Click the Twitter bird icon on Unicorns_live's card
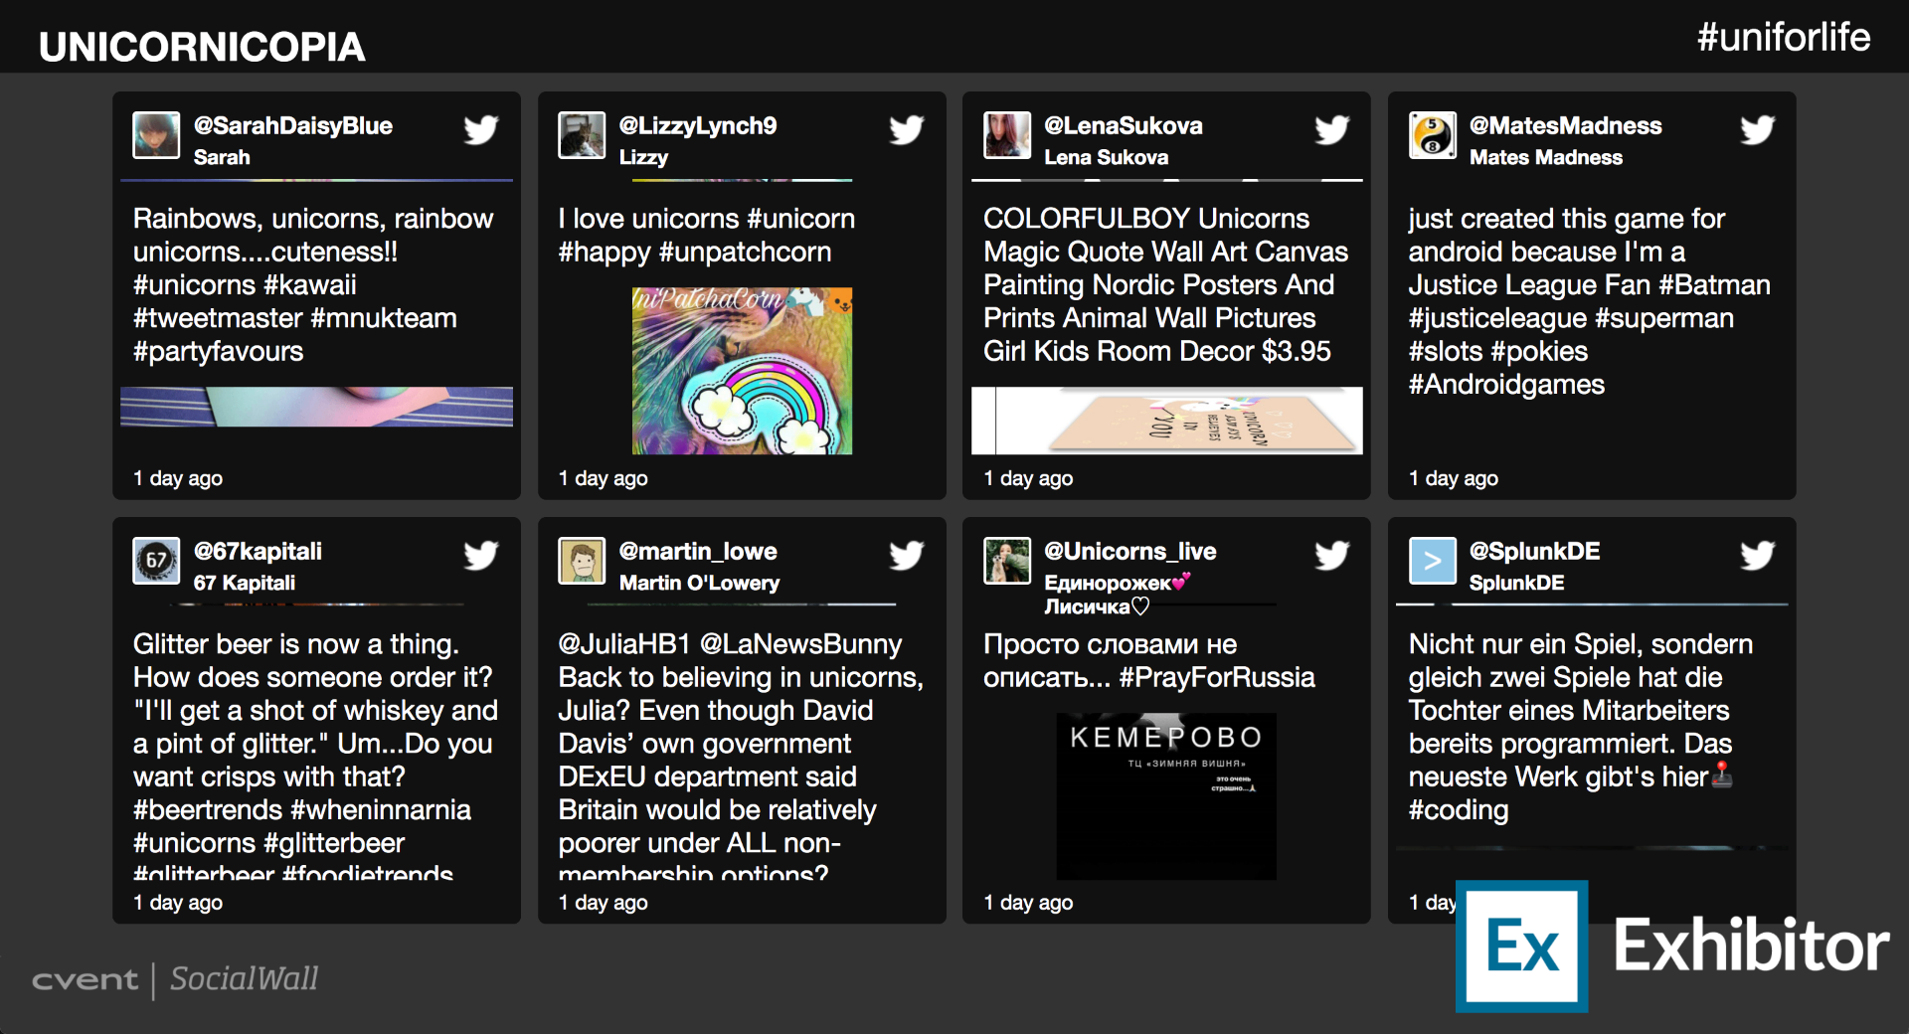This screenshot has width=1909, height=1034. coord(1332,555)
